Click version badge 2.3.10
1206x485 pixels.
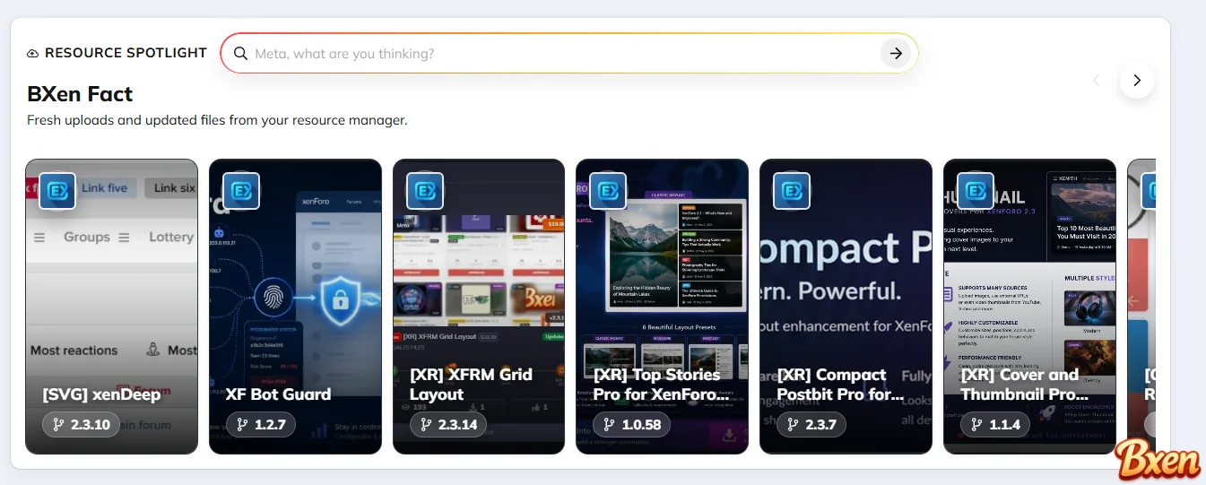[x=82, y=425]
